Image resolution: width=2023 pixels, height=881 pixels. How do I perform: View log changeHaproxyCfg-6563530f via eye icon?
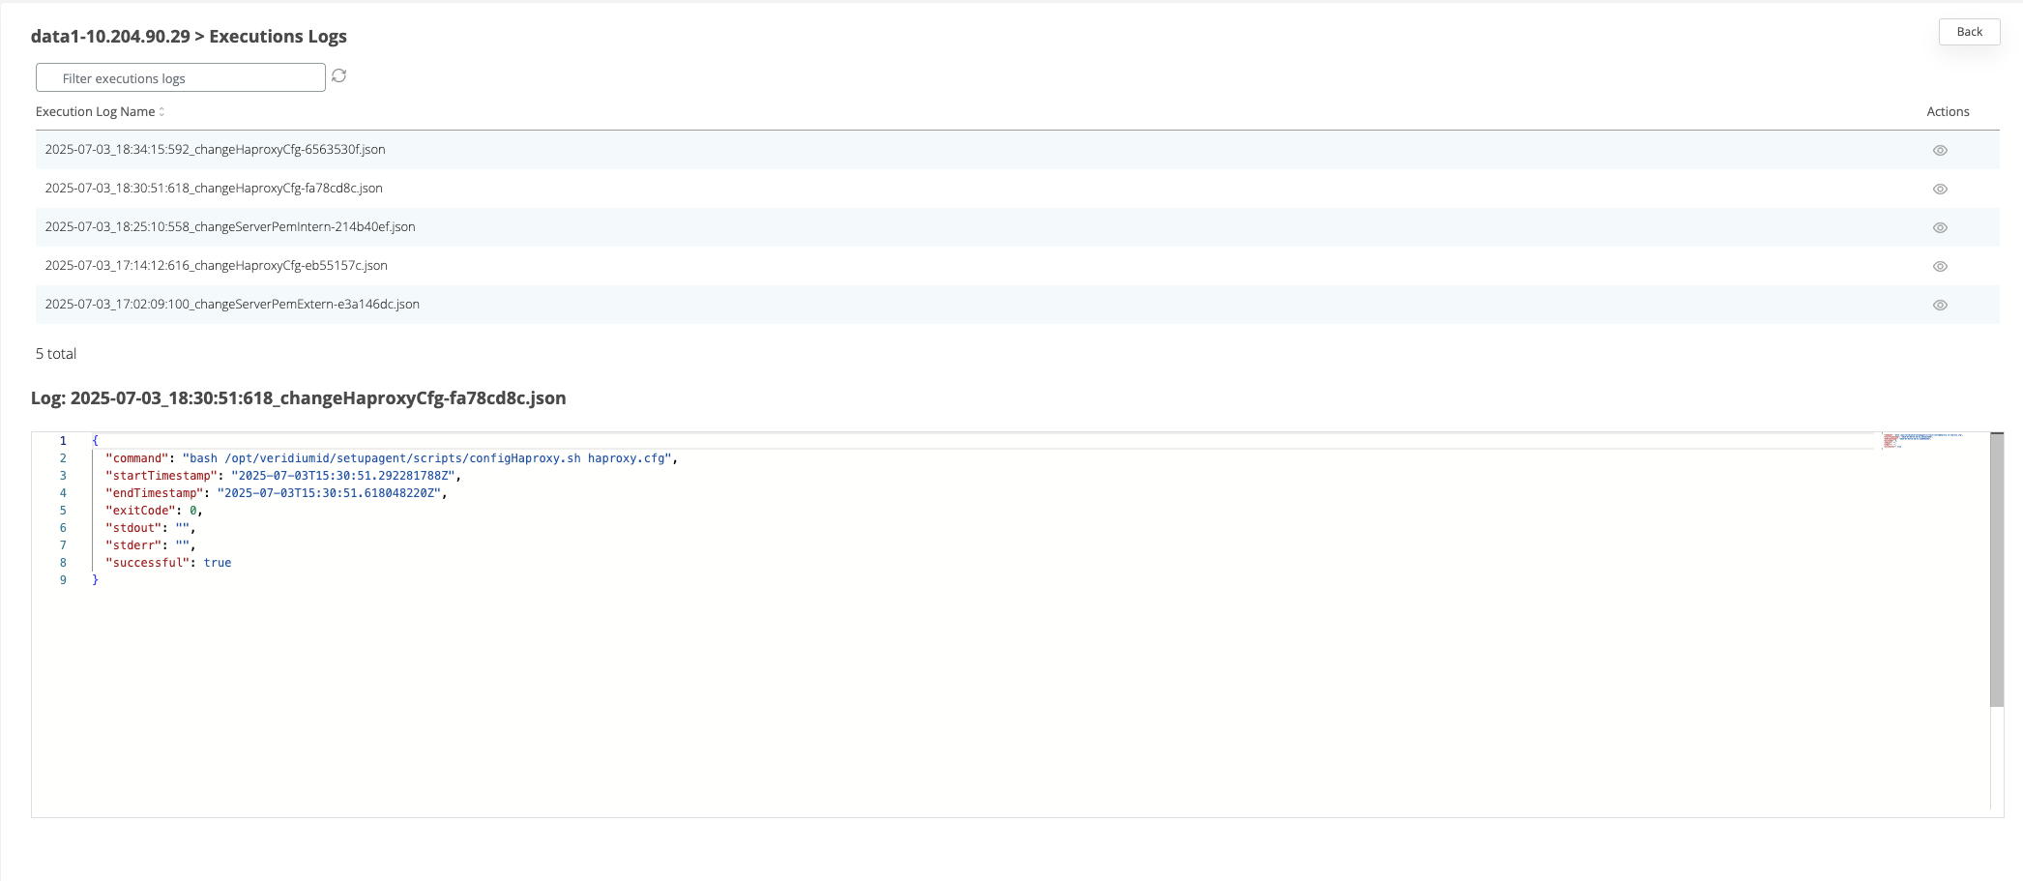[x=1939, y=150]
